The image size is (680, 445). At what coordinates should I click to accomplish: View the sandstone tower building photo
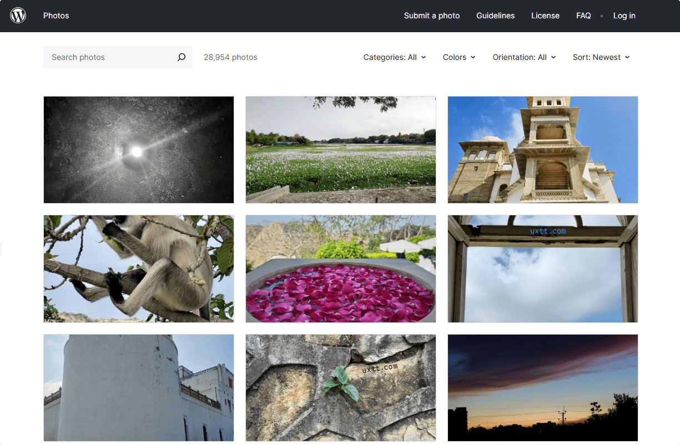click(543, 150)
